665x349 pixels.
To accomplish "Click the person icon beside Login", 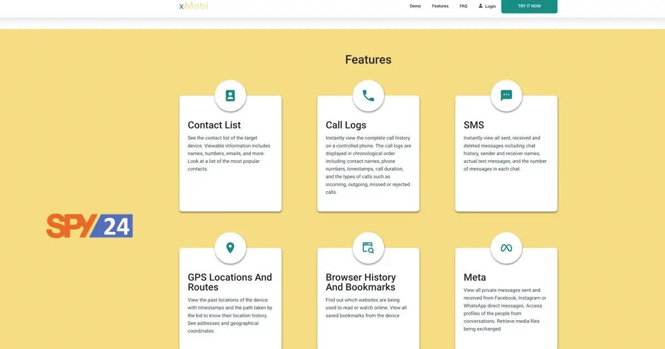I will point(480,6).
